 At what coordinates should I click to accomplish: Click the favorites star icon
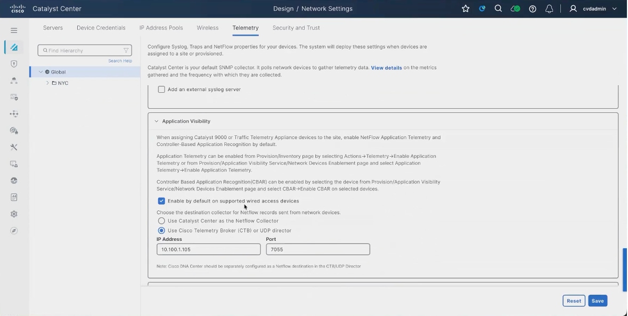pyautogui.click(x=466, y=9)
